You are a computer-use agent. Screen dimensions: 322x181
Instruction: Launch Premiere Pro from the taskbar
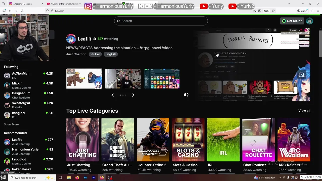[x=94, y=178]
